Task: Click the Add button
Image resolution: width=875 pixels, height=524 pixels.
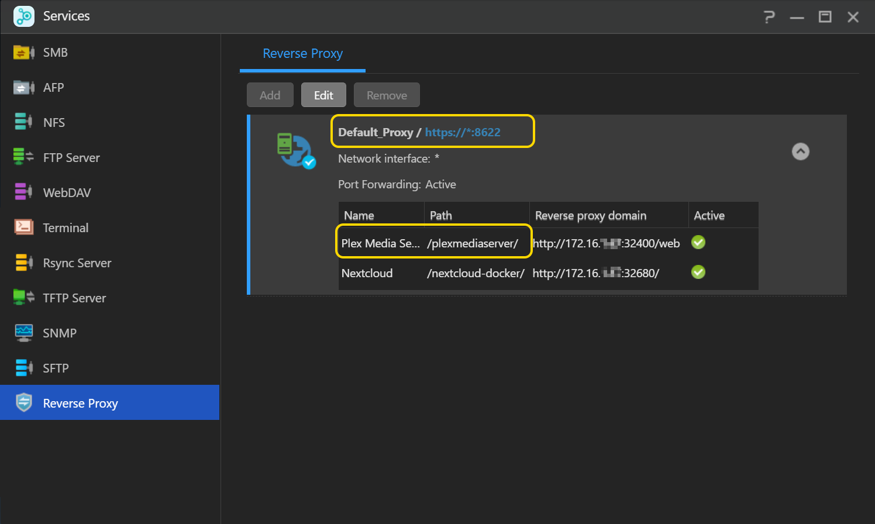Action: pyautogui.click(x=270, y=95)
